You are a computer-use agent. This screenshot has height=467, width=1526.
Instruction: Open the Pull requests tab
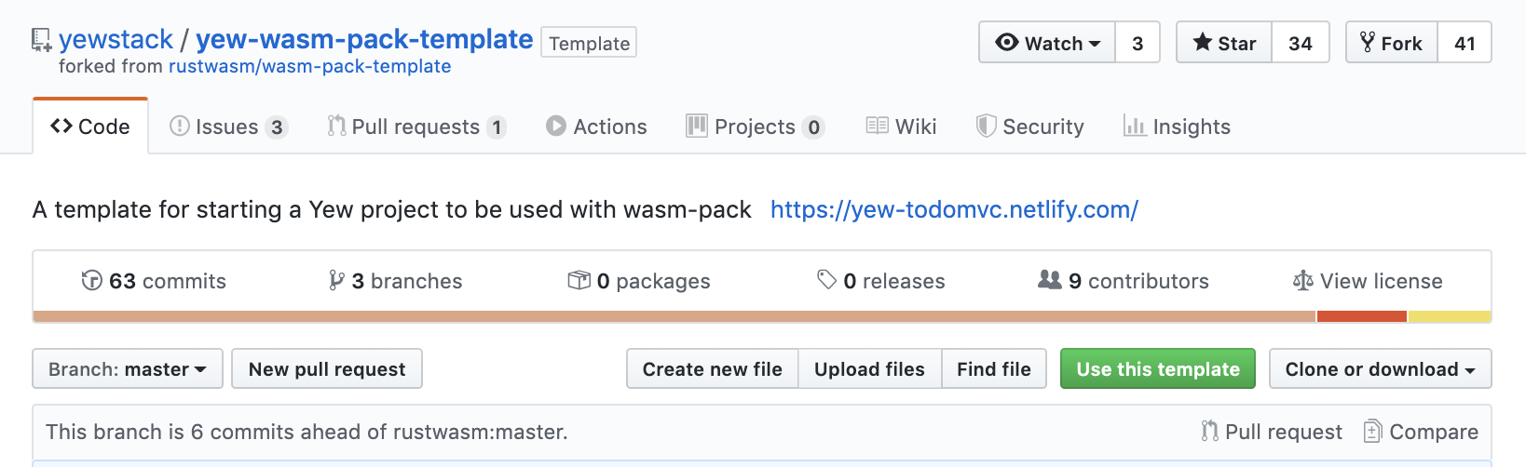coord(416,127)
